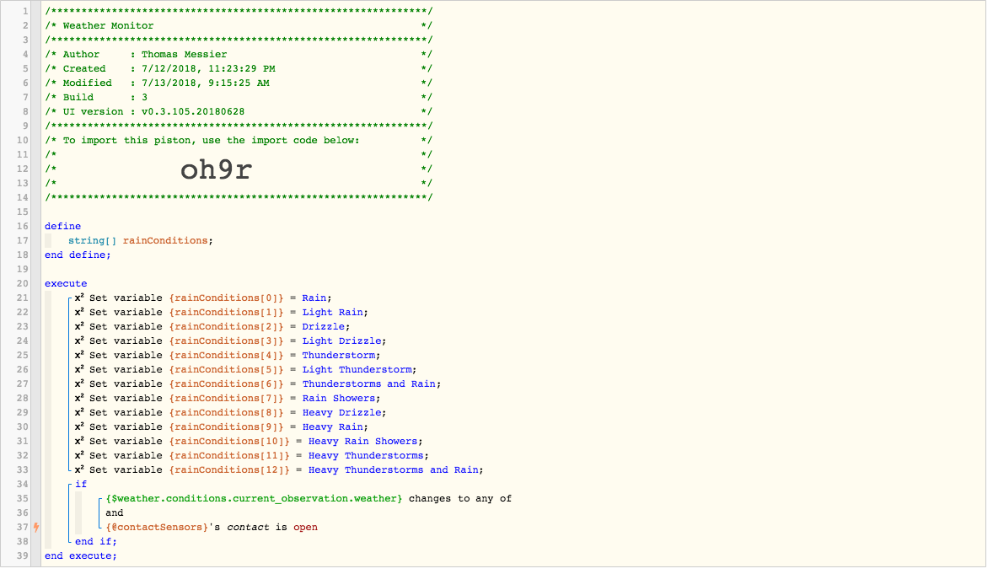Click the {rainConditions[0]} variable name

click(226, 298)
